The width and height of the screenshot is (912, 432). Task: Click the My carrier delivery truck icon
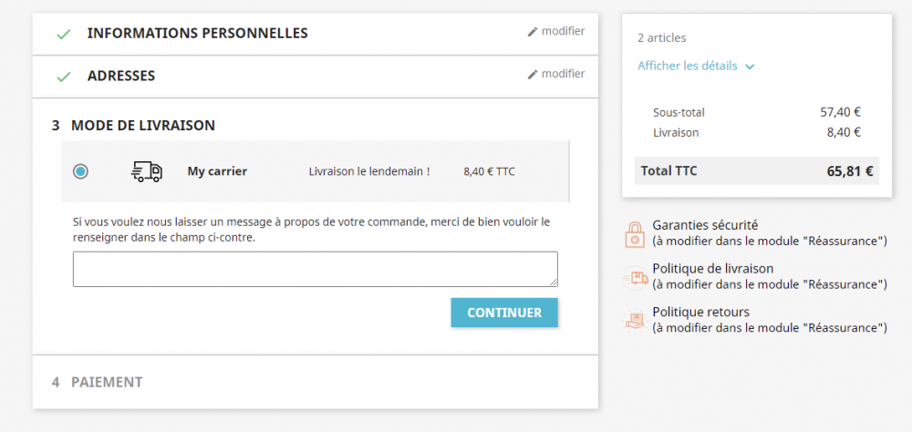coord(147,171)
